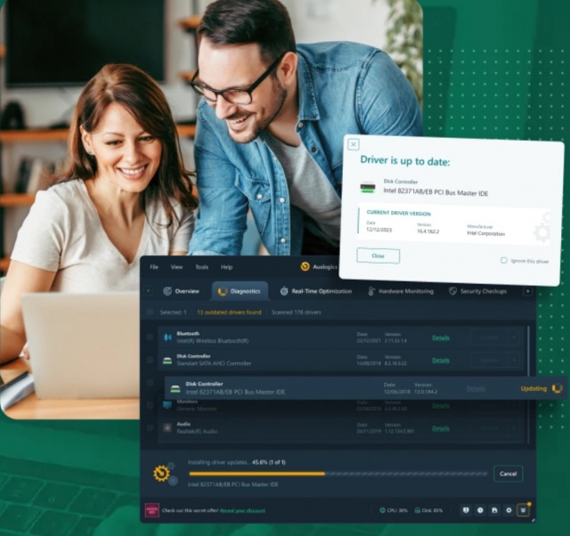Click the Hardware Monitoring tab
570x536 pixels.
tap(400, 291)
